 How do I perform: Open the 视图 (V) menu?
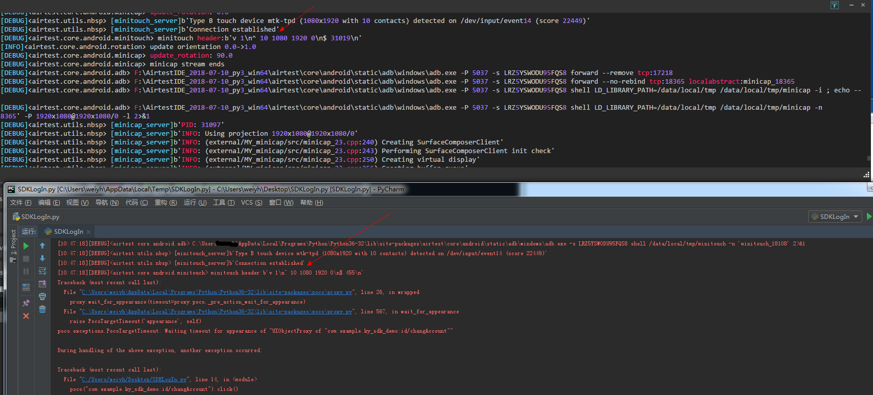[78, 203]
